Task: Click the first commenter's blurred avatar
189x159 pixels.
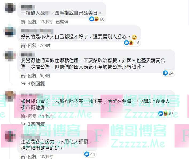Action: coord(11,8)
